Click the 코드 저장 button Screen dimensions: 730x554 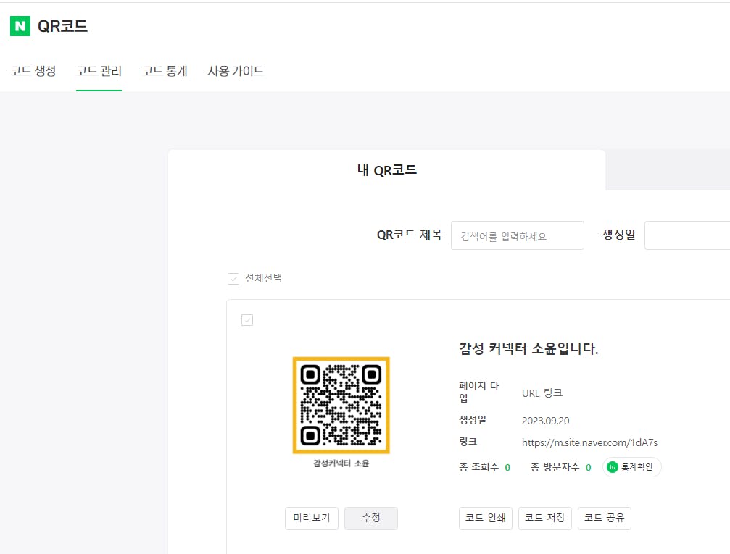click(x=544, y=519)
